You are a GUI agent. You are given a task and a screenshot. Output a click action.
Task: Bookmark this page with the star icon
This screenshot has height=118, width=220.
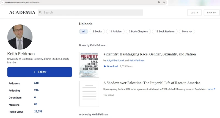click(x=164, y=2)
